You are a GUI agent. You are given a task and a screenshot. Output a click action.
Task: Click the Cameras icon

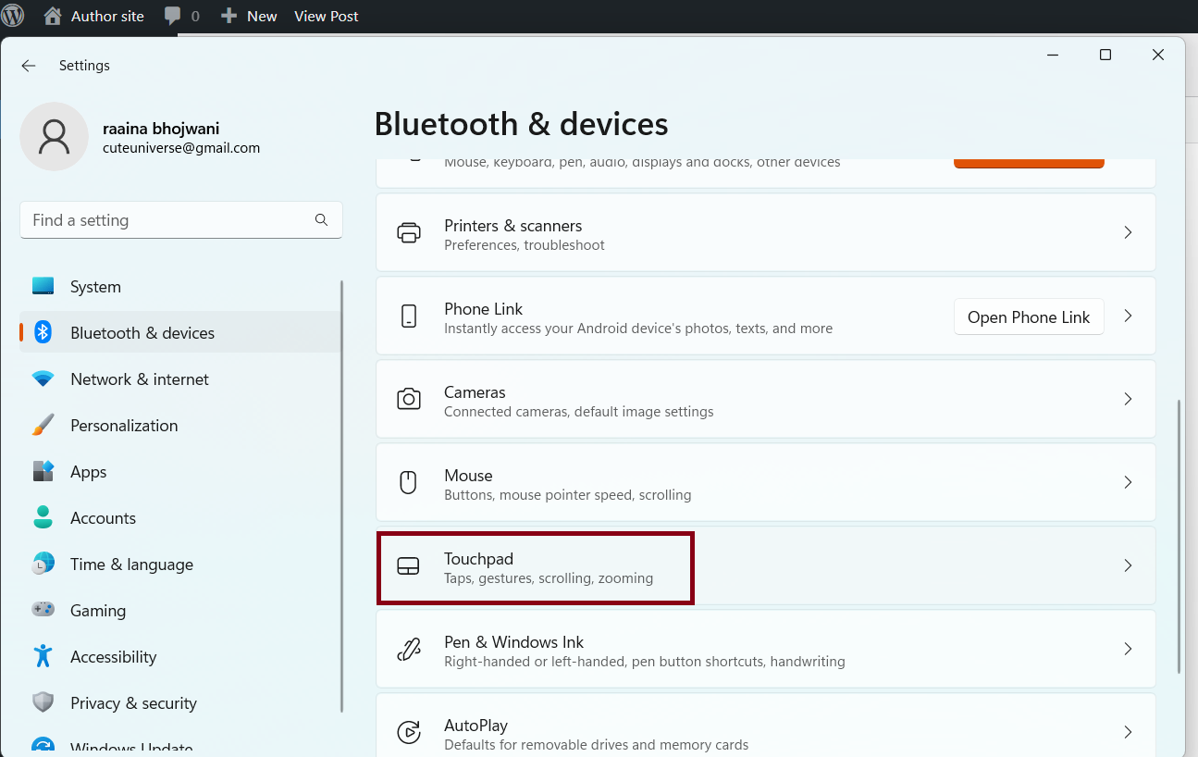[408, 400]
